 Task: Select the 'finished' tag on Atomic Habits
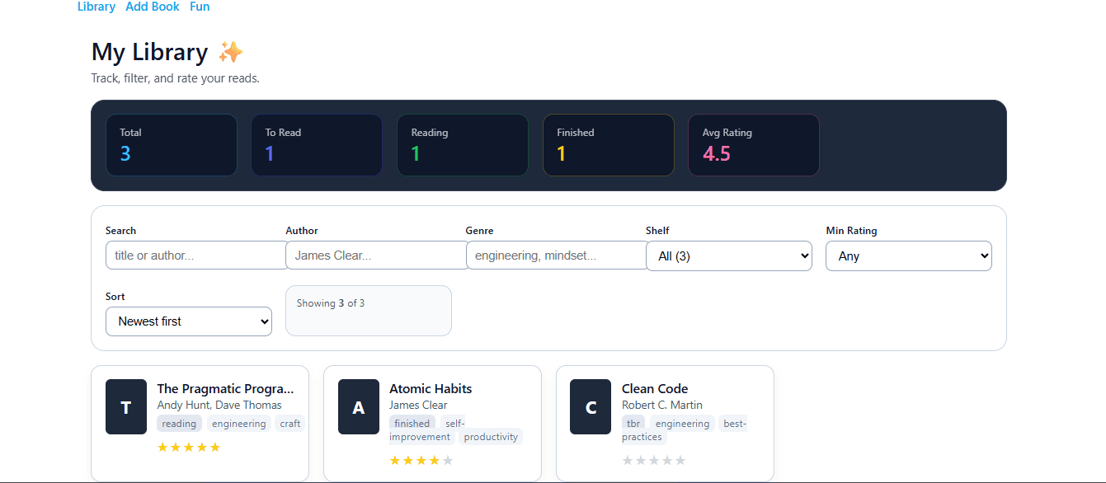coord(412,424)
